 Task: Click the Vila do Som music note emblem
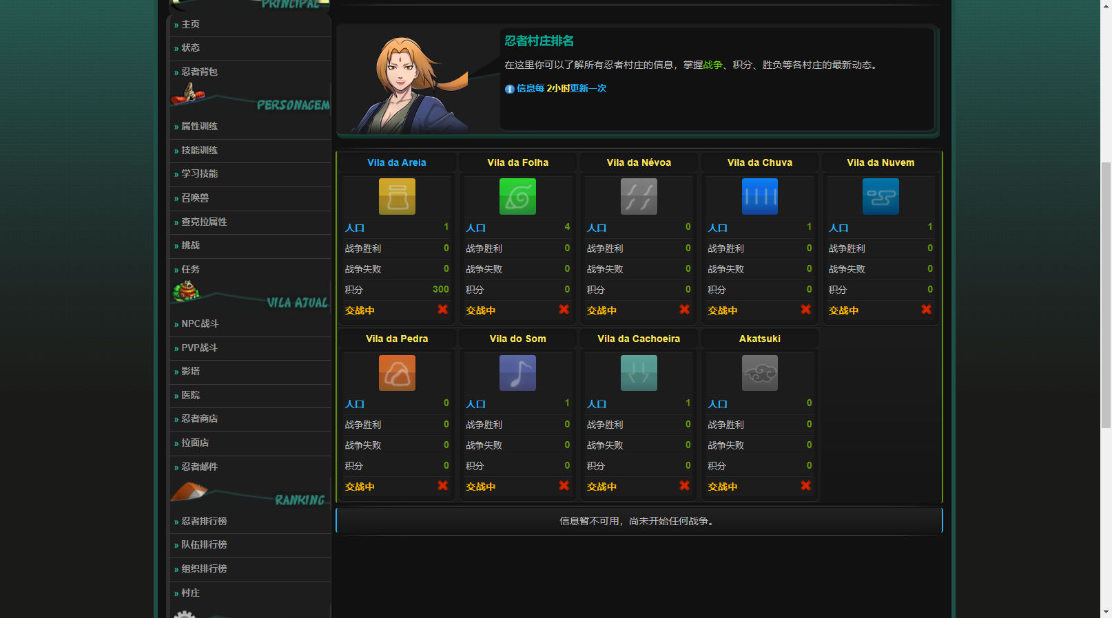click(517, 373)
